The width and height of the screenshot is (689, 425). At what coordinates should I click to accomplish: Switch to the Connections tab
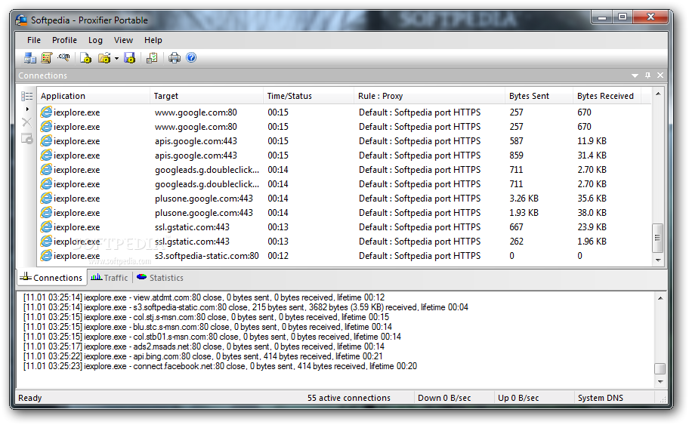[51, 278]
